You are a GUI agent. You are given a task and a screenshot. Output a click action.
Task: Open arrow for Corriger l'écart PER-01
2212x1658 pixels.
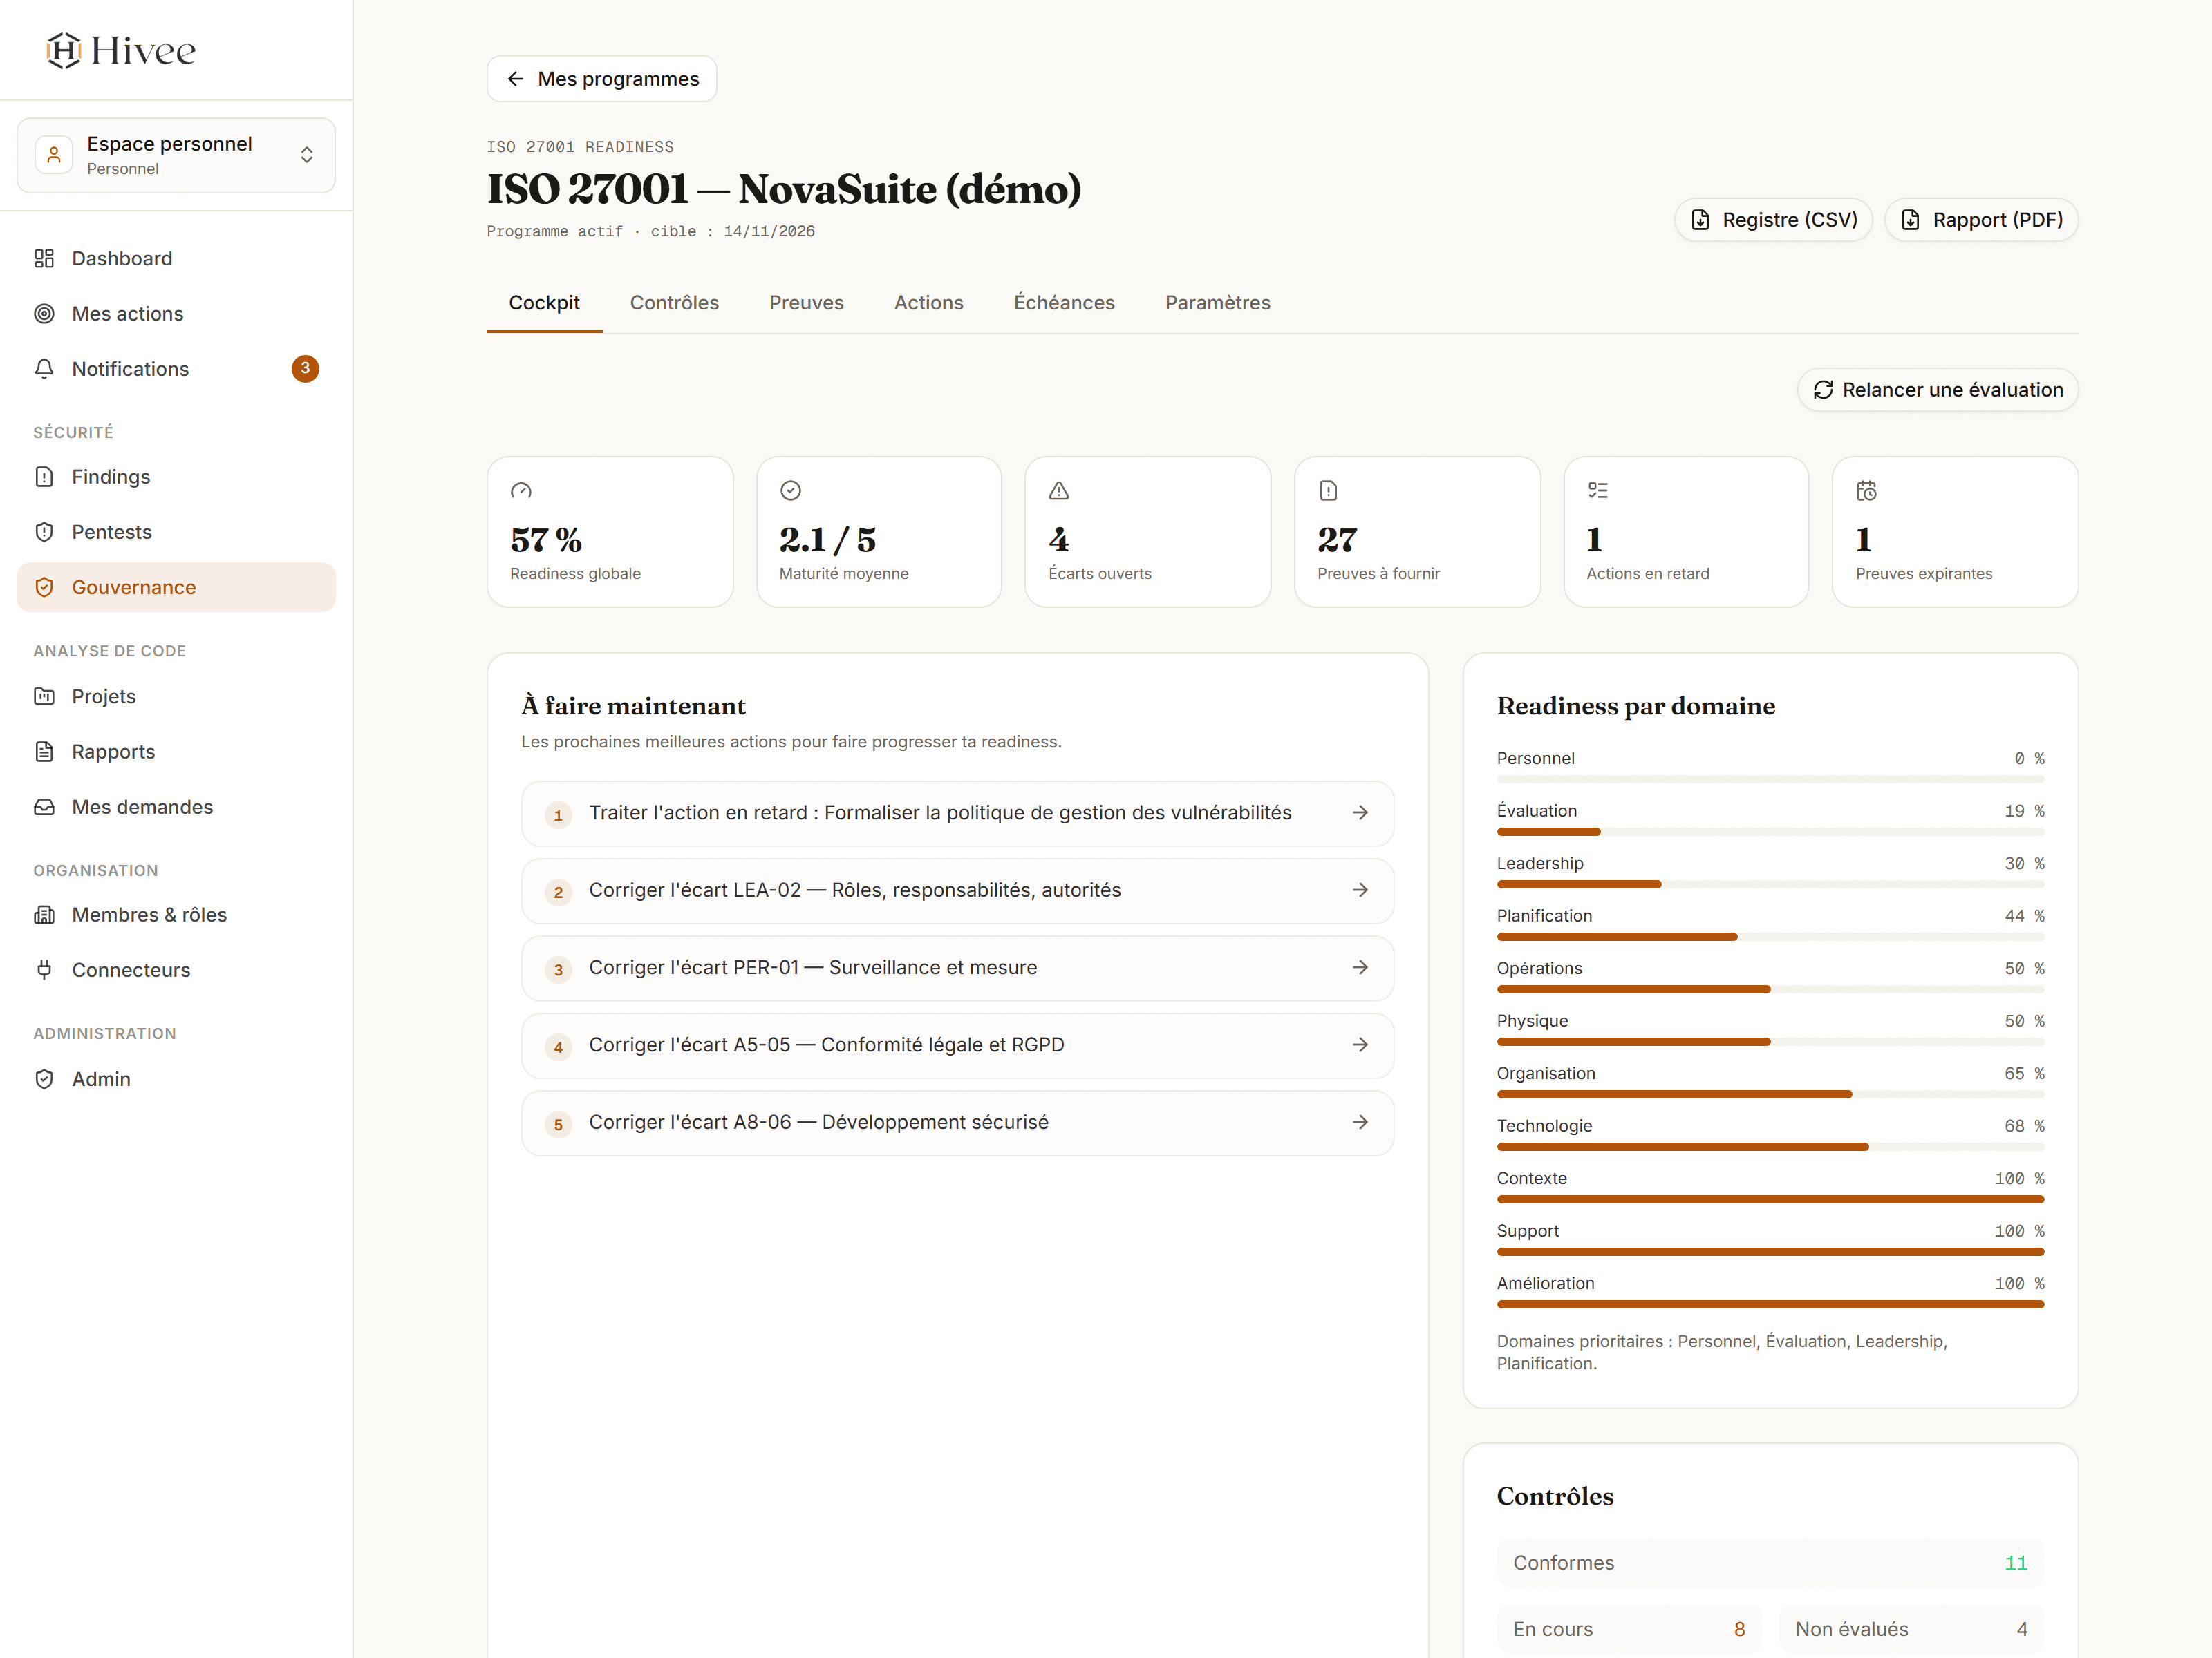click(x=1360, y=967)
